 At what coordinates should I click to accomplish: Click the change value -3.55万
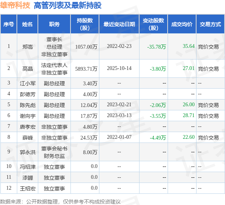[158, 116]
